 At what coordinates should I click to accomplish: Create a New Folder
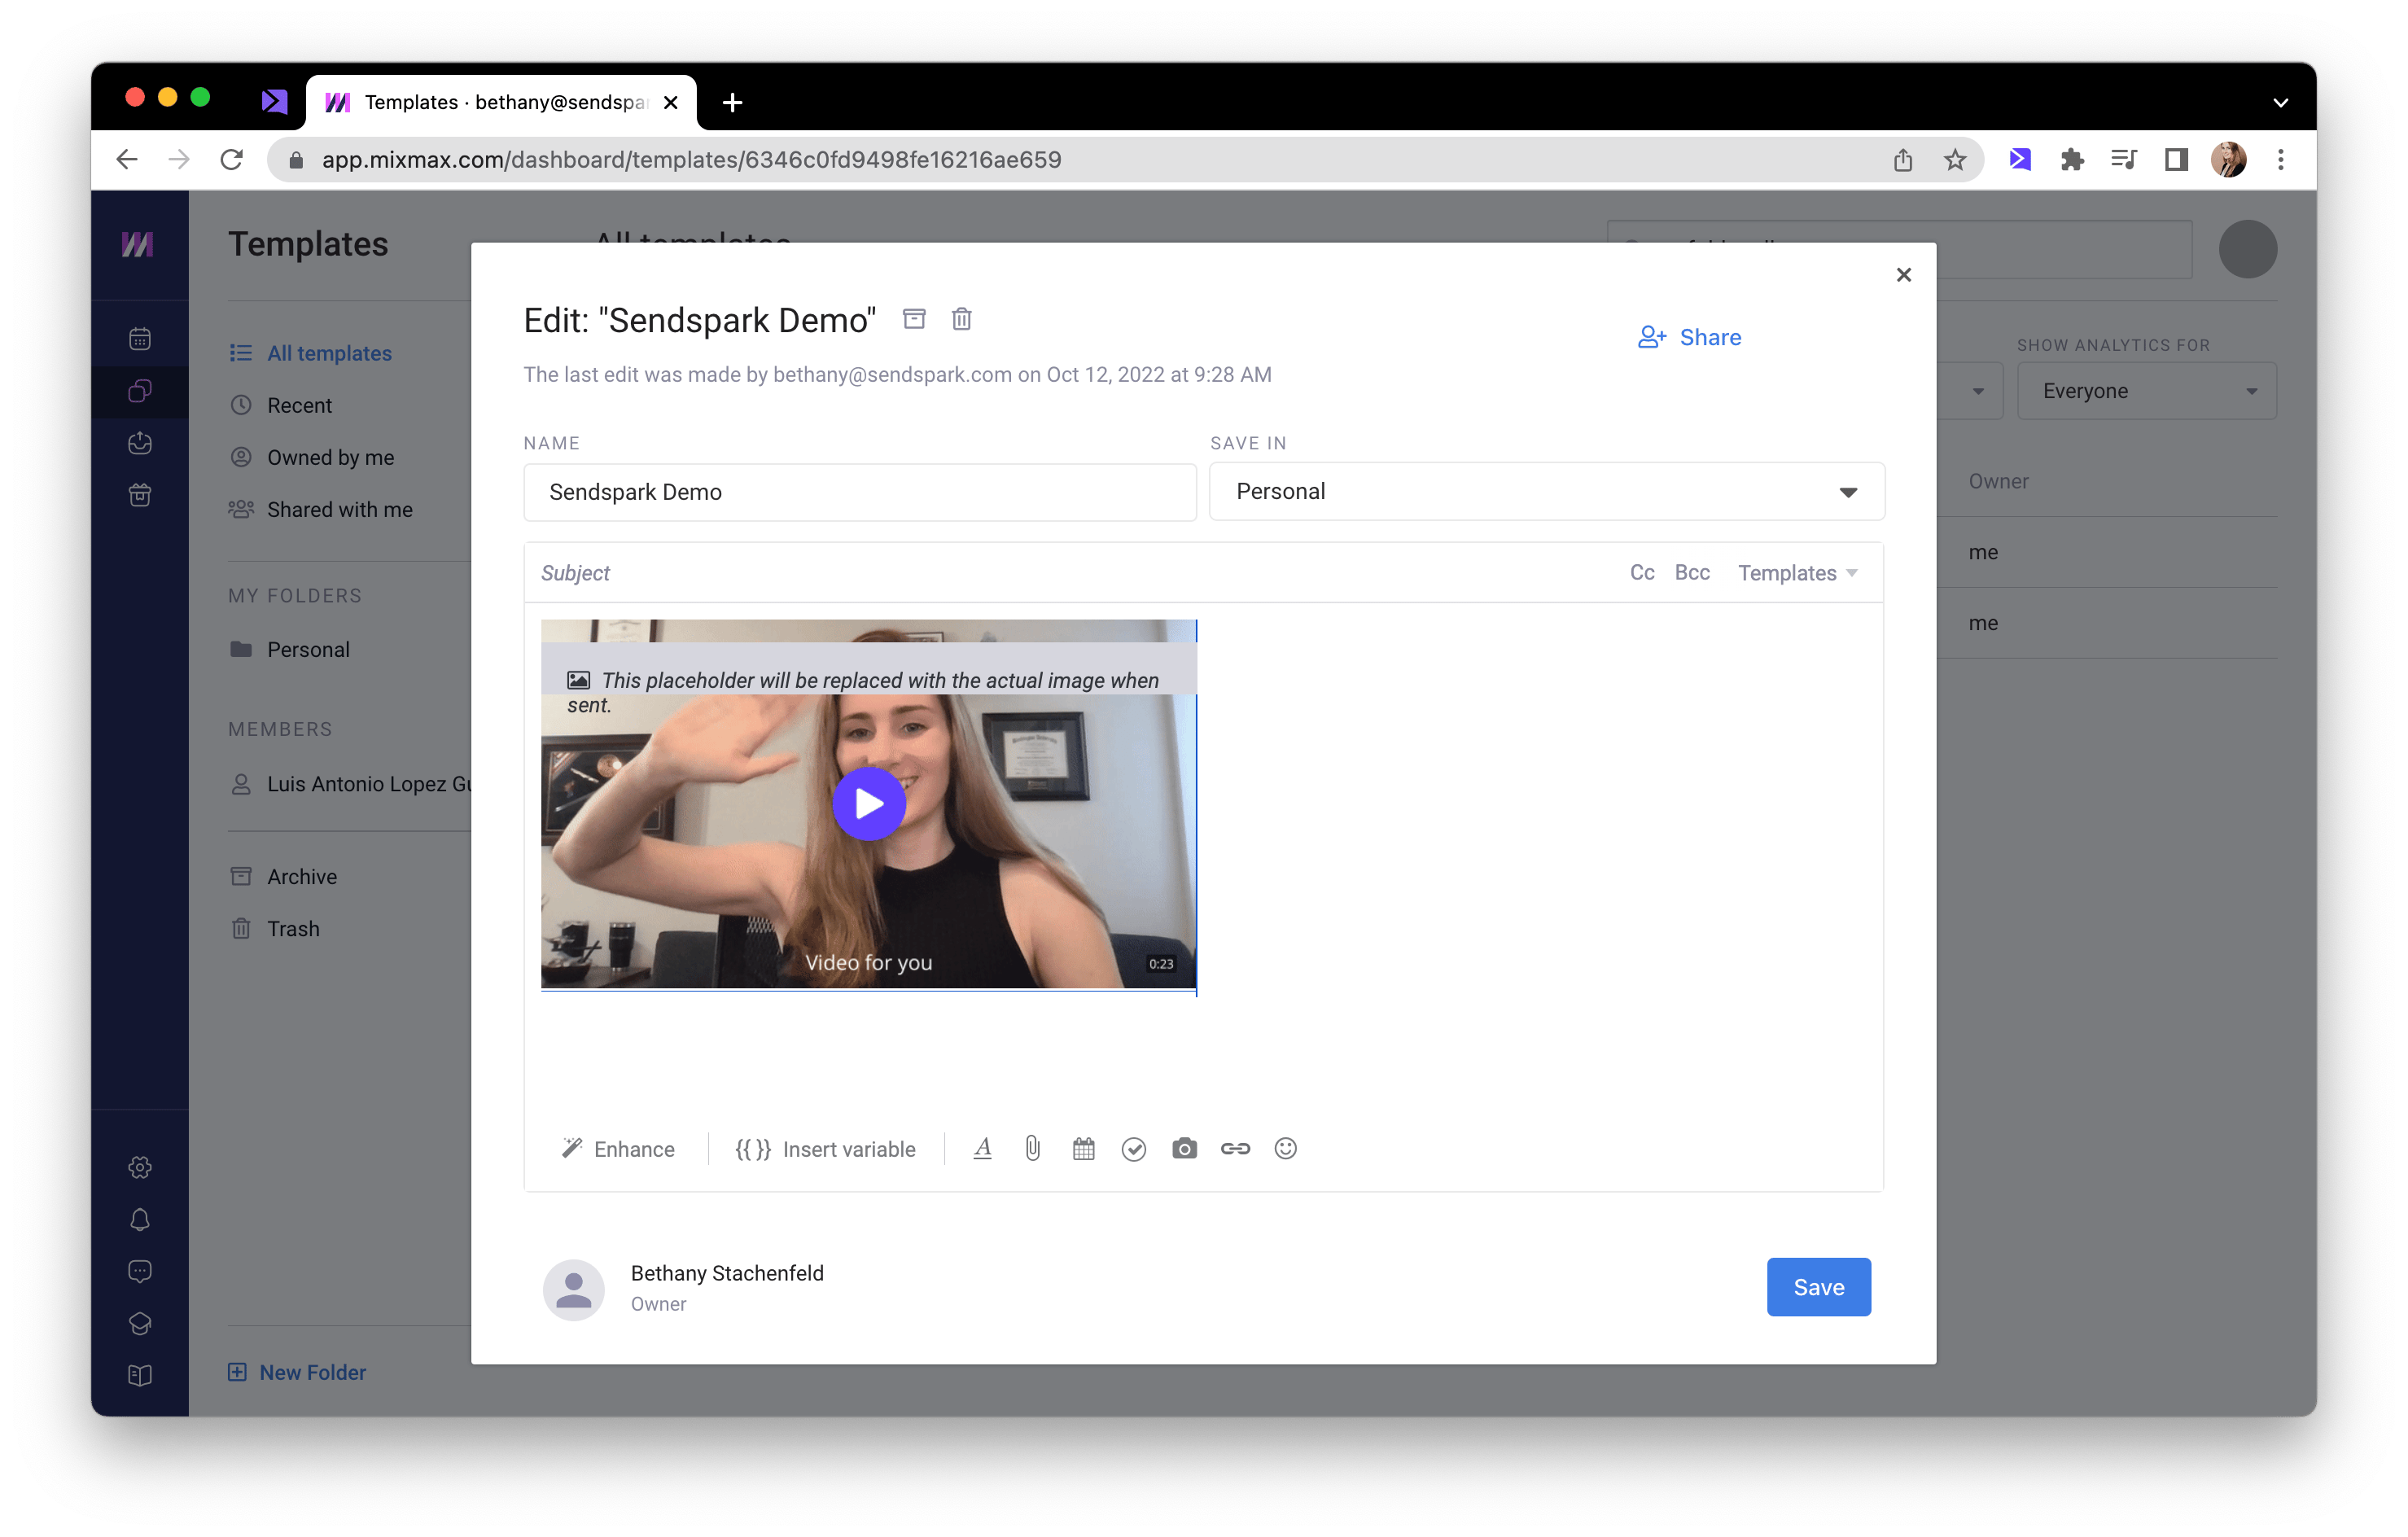[297, 1372]
